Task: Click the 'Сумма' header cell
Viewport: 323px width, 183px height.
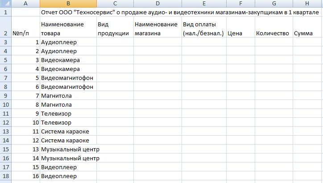Action: (308, 27)
